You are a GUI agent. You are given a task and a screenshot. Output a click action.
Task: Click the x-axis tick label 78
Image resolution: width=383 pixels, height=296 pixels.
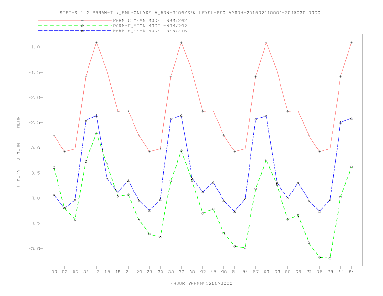330,272
